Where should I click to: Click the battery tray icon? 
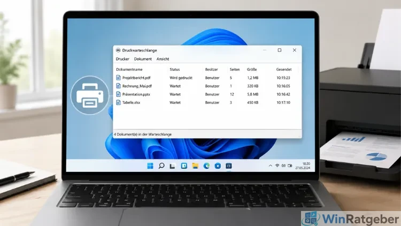tap(290, 166)
